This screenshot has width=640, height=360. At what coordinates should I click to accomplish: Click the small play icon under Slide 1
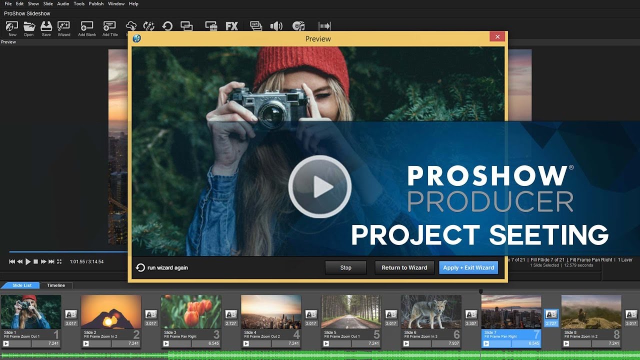point(6,343)
